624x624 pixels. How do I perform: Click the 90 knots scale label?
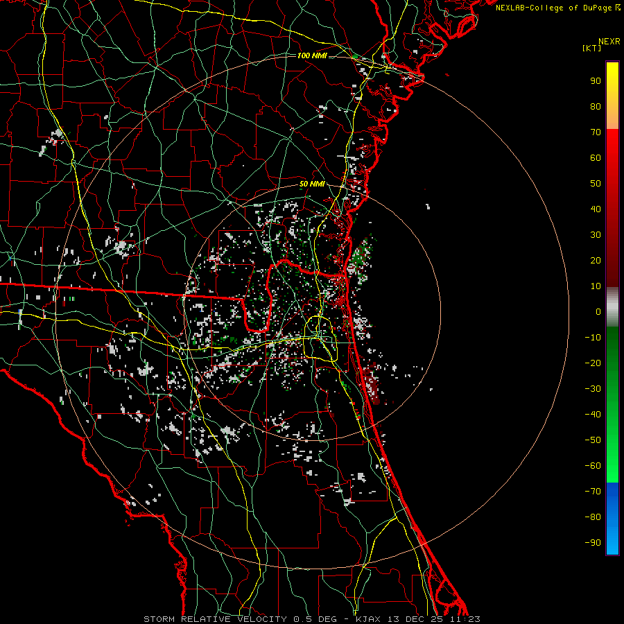[x=596, y=81]
